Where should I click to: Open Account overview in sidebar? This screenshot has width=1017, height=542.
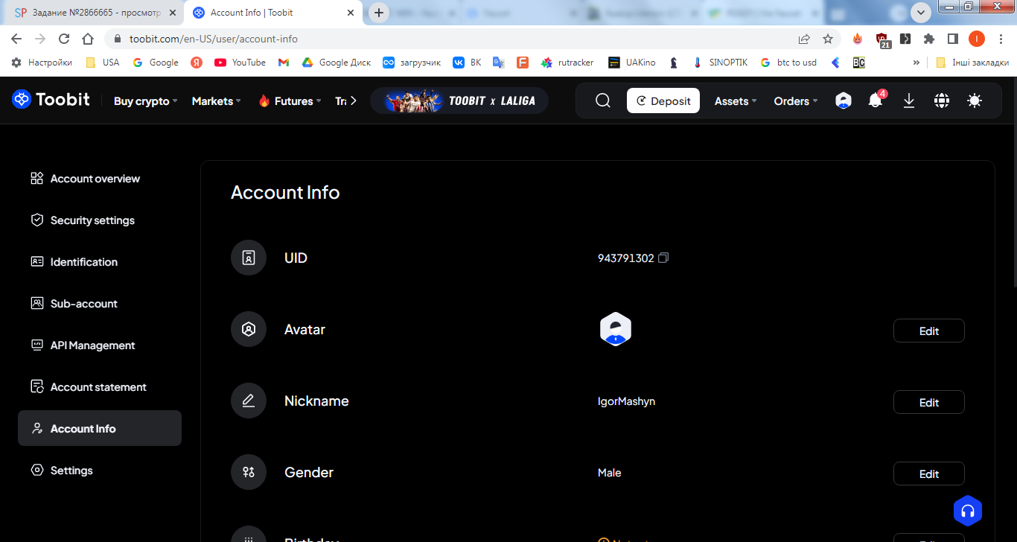tap(100, 179)
